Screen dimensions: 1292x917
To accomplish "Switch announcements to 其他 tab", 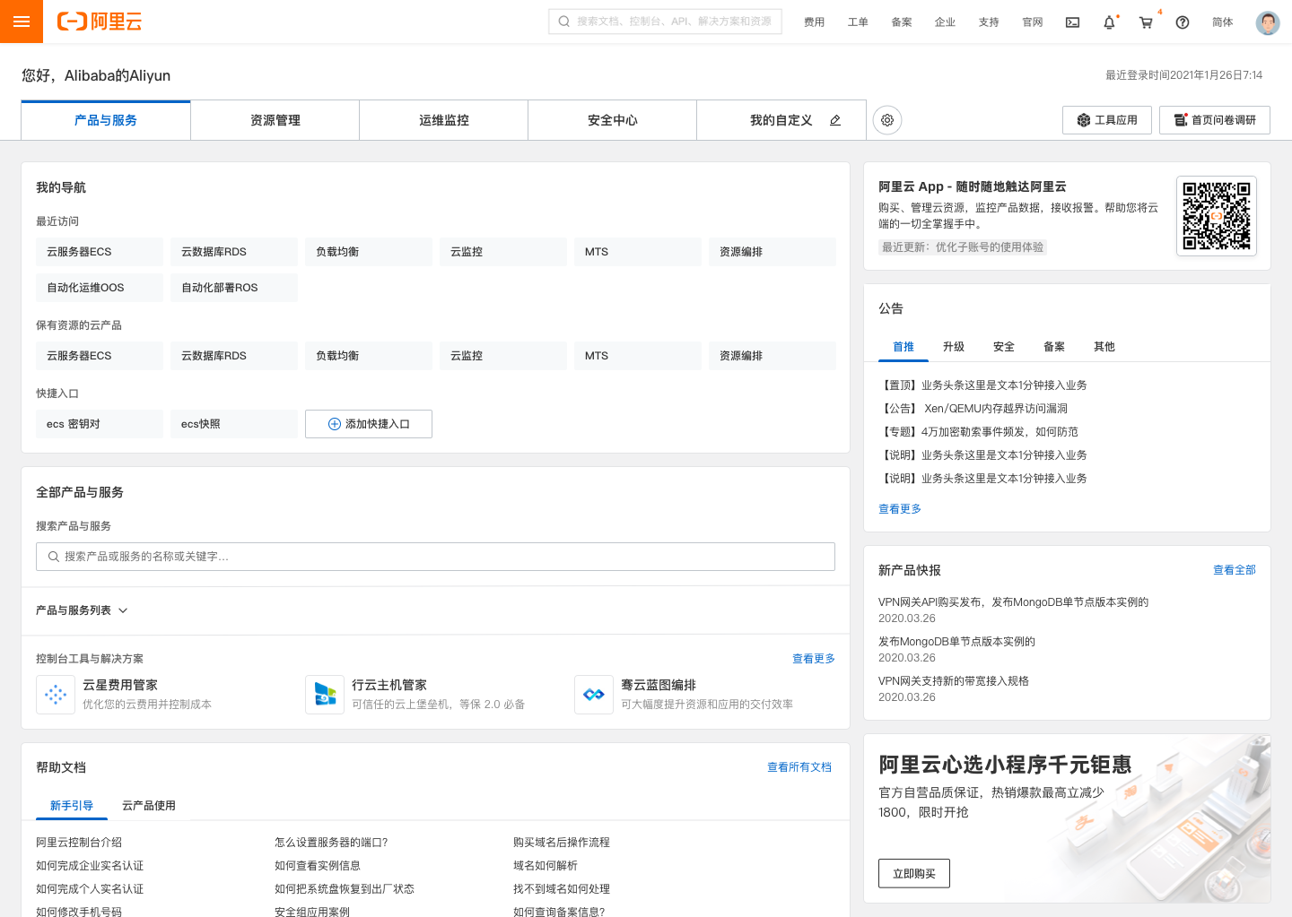I will tap(1104, 347).
